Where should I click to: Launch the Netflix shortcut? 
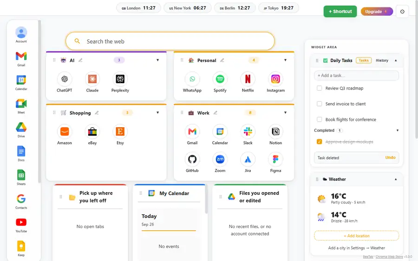248,82
